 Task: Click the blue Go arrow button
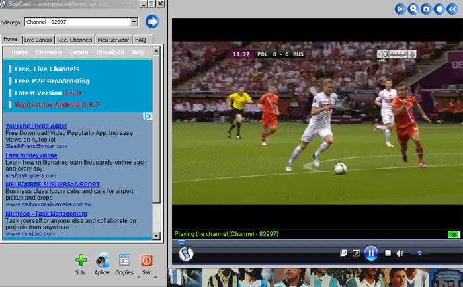(152, 22)
